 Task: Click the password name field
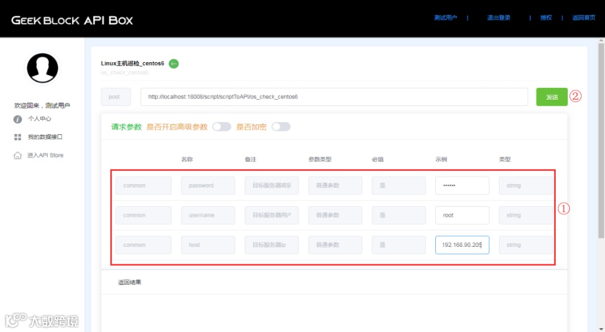(208, 185)
